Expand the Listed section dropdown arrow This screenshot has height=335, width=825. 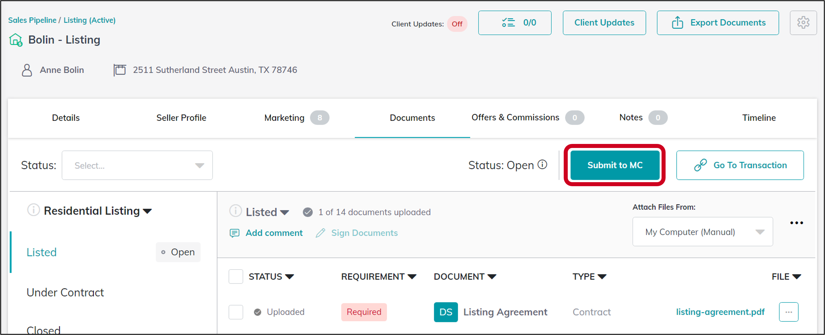(x=284, y=212)
